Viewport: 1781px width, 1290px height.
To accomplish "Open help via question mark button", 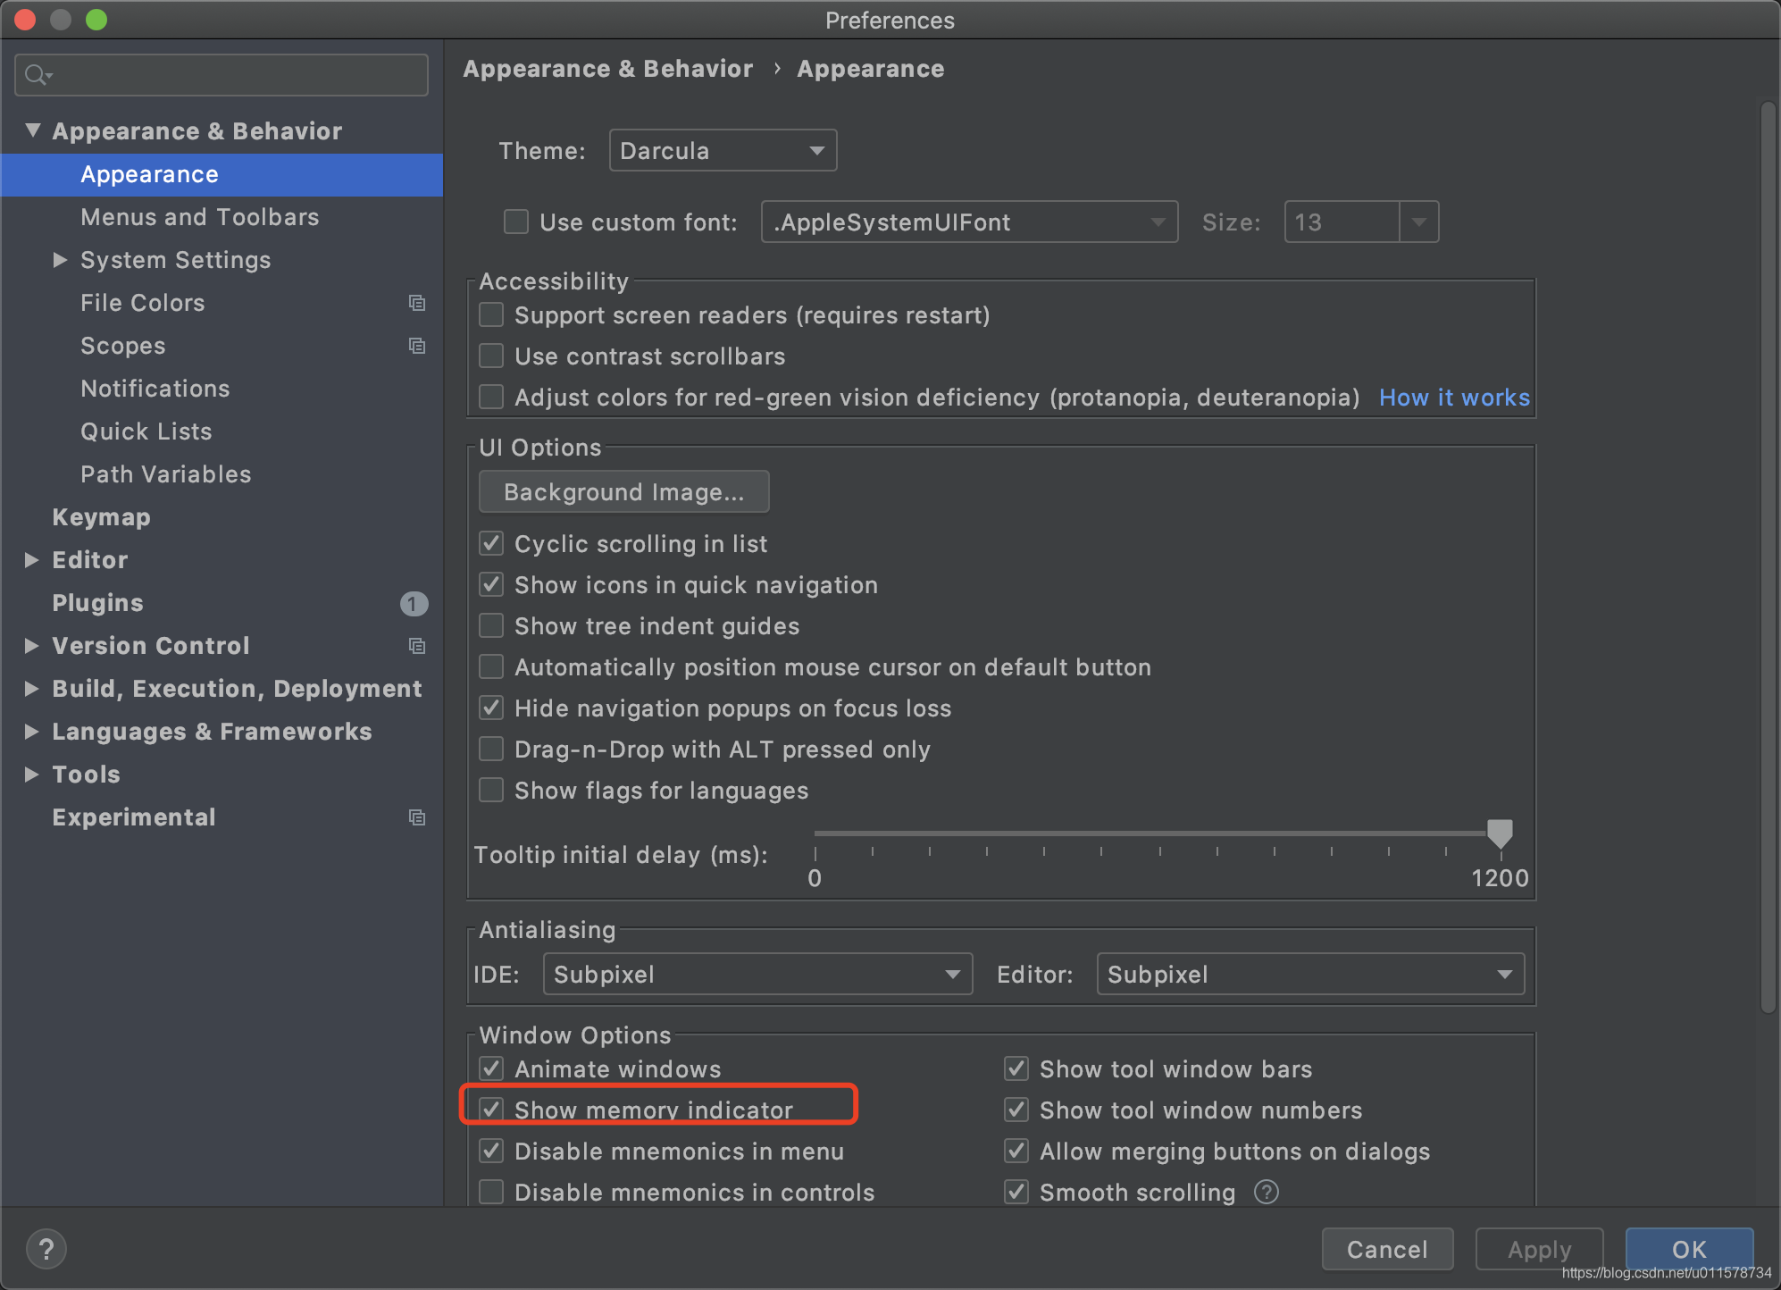I will [x=46, y=1249].
